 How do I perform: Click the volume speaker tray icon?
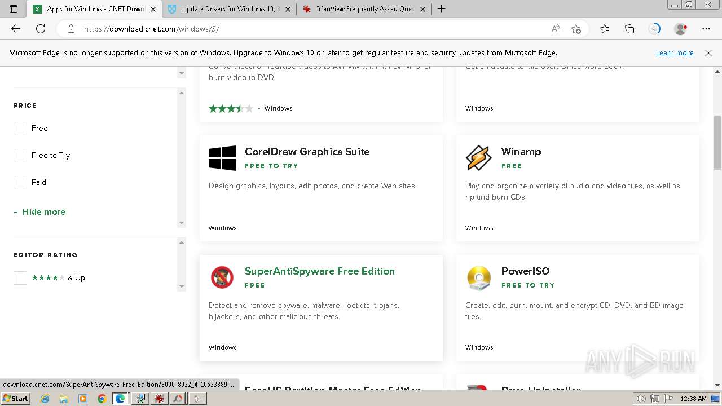pos(641,399)
